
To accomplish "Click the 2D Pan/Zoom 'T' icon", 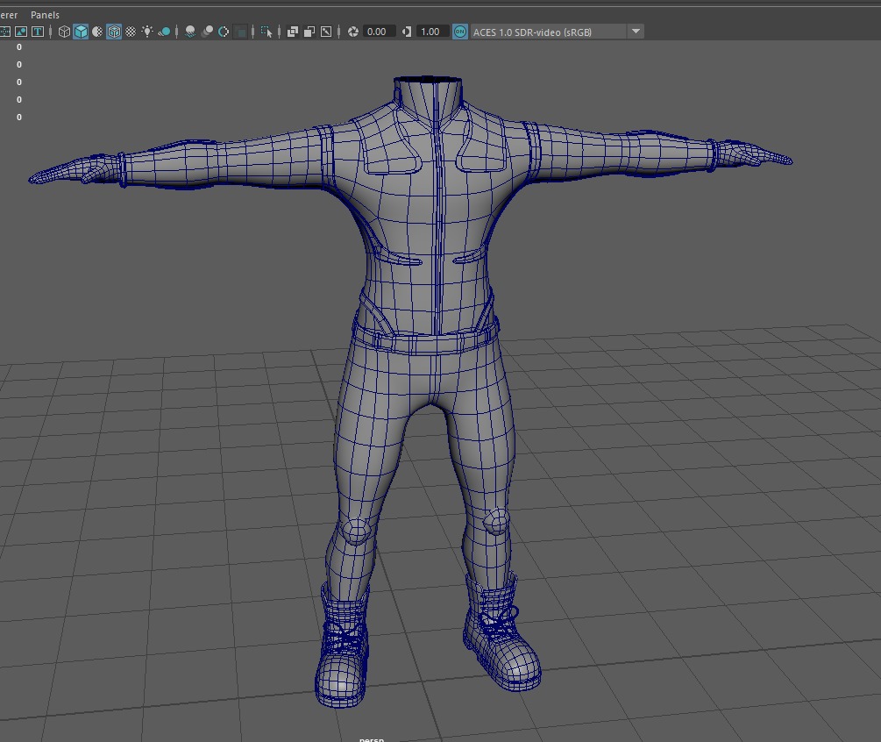I will 38,32.
